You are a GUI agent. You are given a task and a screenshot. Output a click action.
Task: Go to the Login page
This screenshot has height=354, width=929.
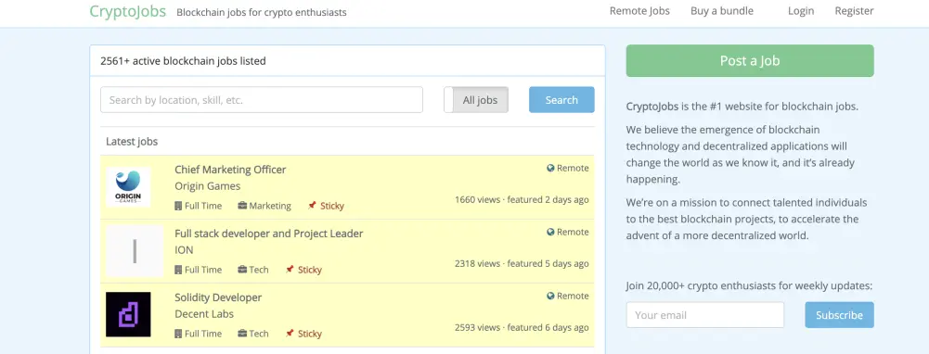pyautogui.click(x=800, y=10)
